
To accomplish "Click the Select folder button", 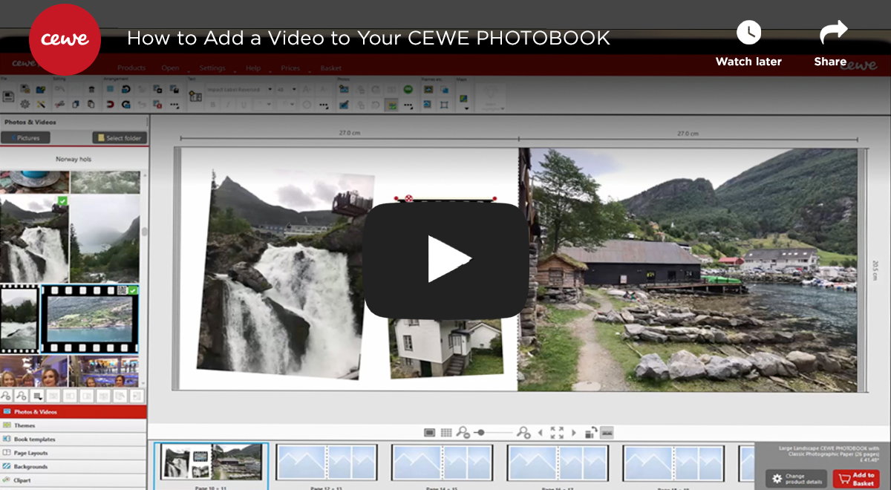I will point(120,137).
